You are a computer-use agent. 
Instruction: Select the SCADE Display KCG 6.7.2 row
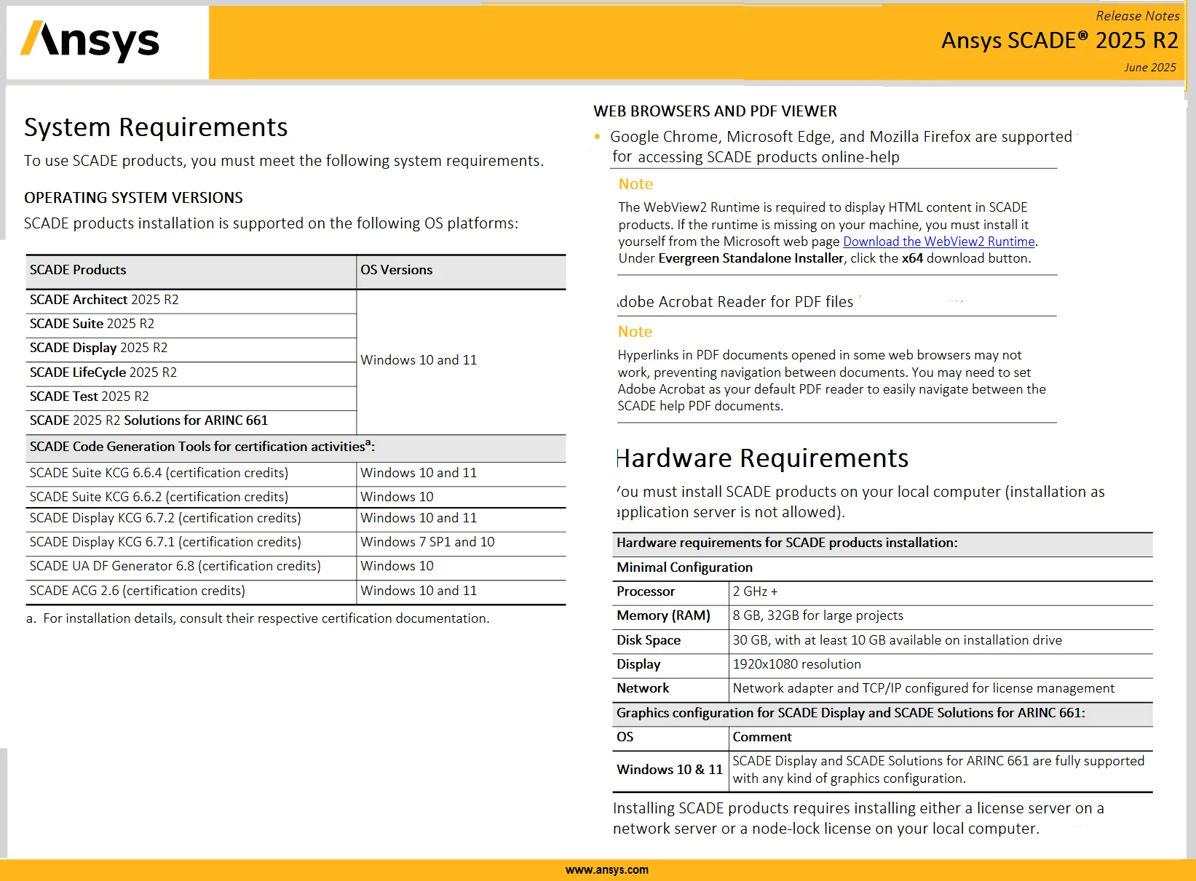tap(296, 518)
